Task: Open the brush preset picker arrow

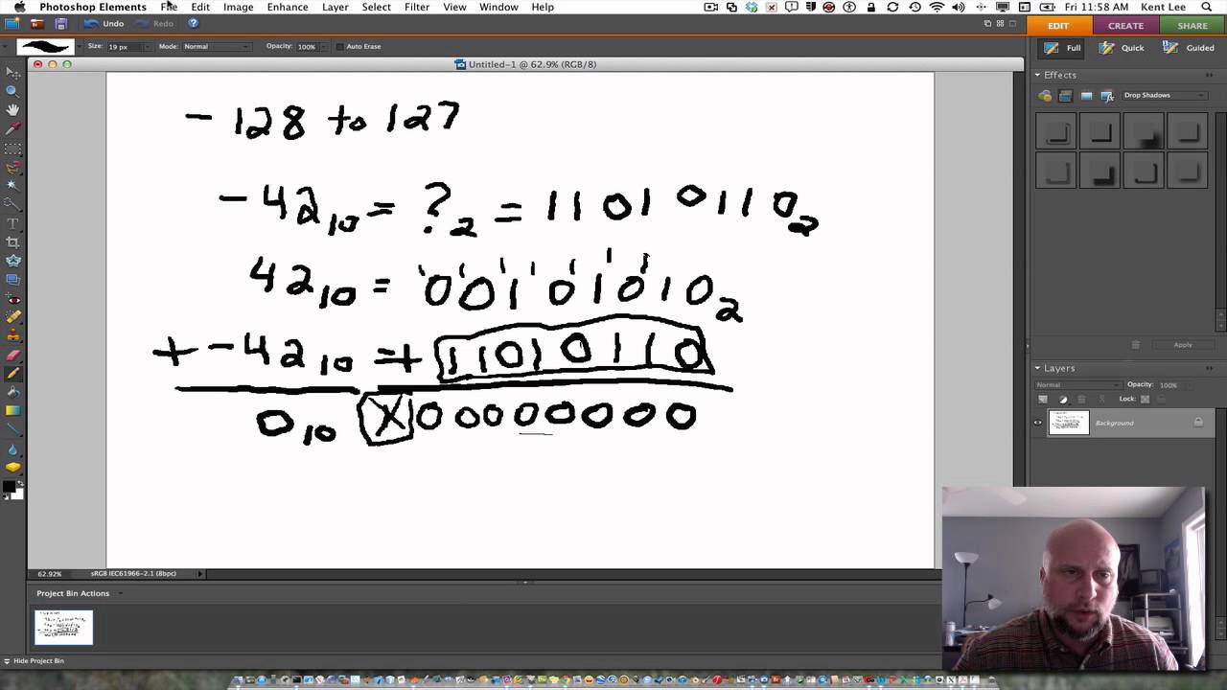Action: pyautogui.click(x=78, y=46)
